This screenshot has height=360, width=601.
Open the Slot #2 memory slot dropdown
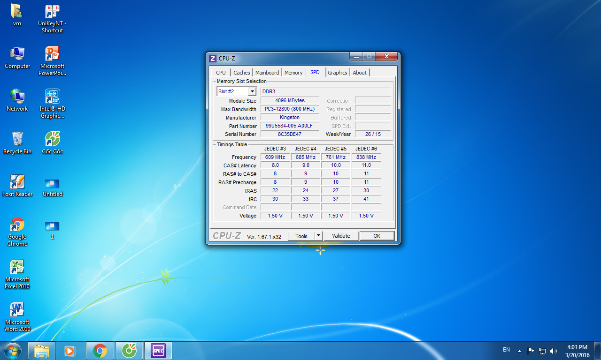pyautogui.click(x=252, y=91)
